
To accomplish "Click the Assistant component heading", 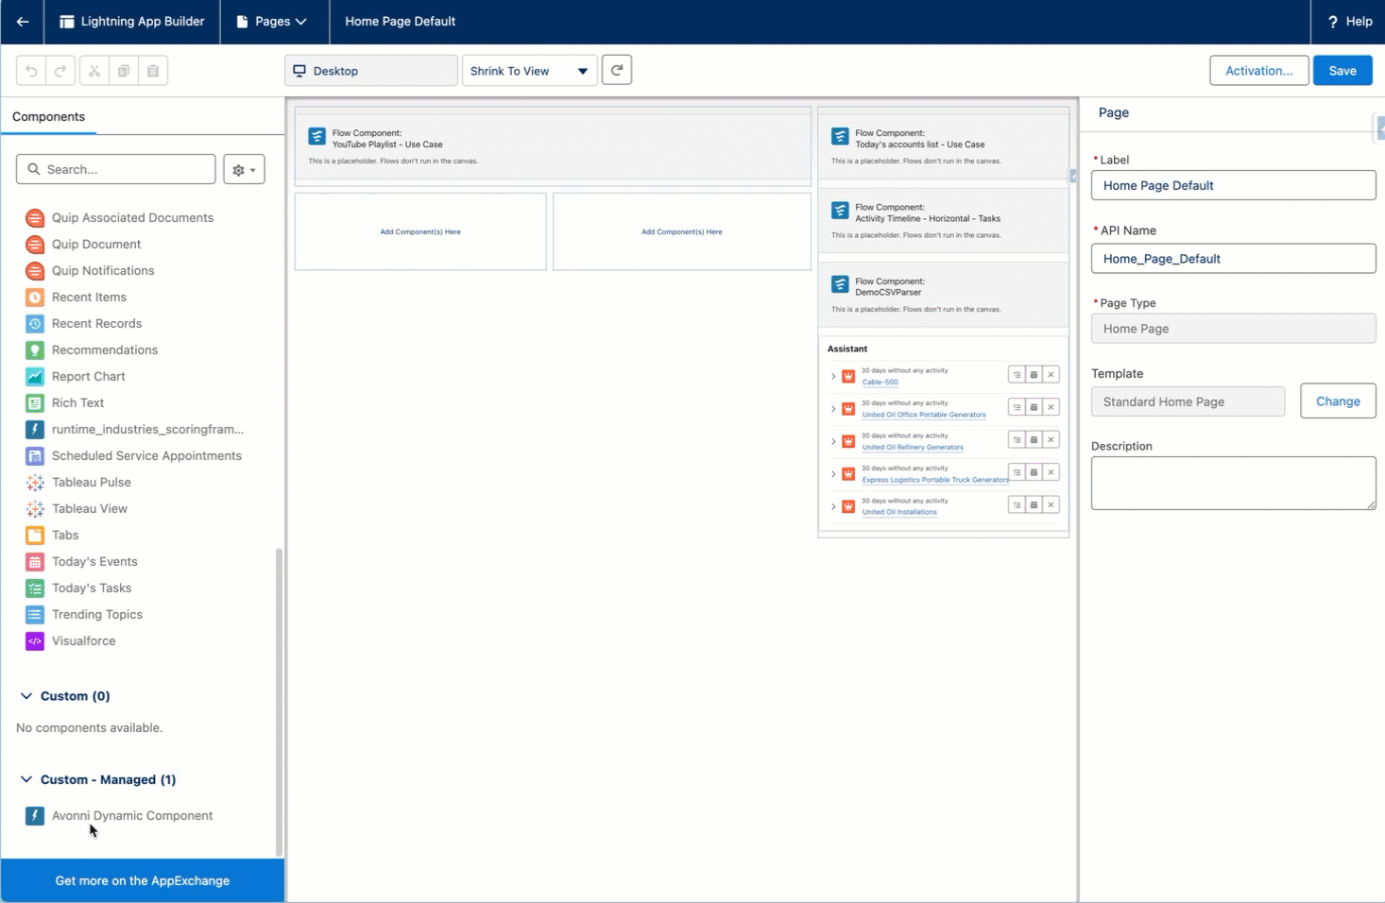I will pyautogui.click(x=847, y=349).
